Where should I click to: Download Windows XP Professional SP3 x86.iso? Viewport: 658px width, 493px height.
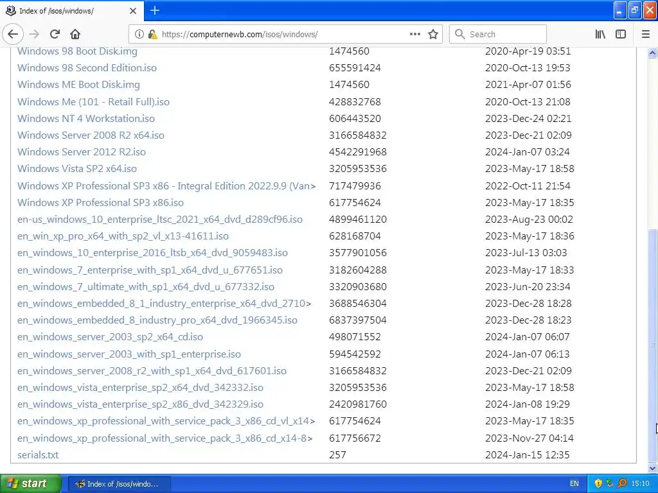tap(100, 203)
